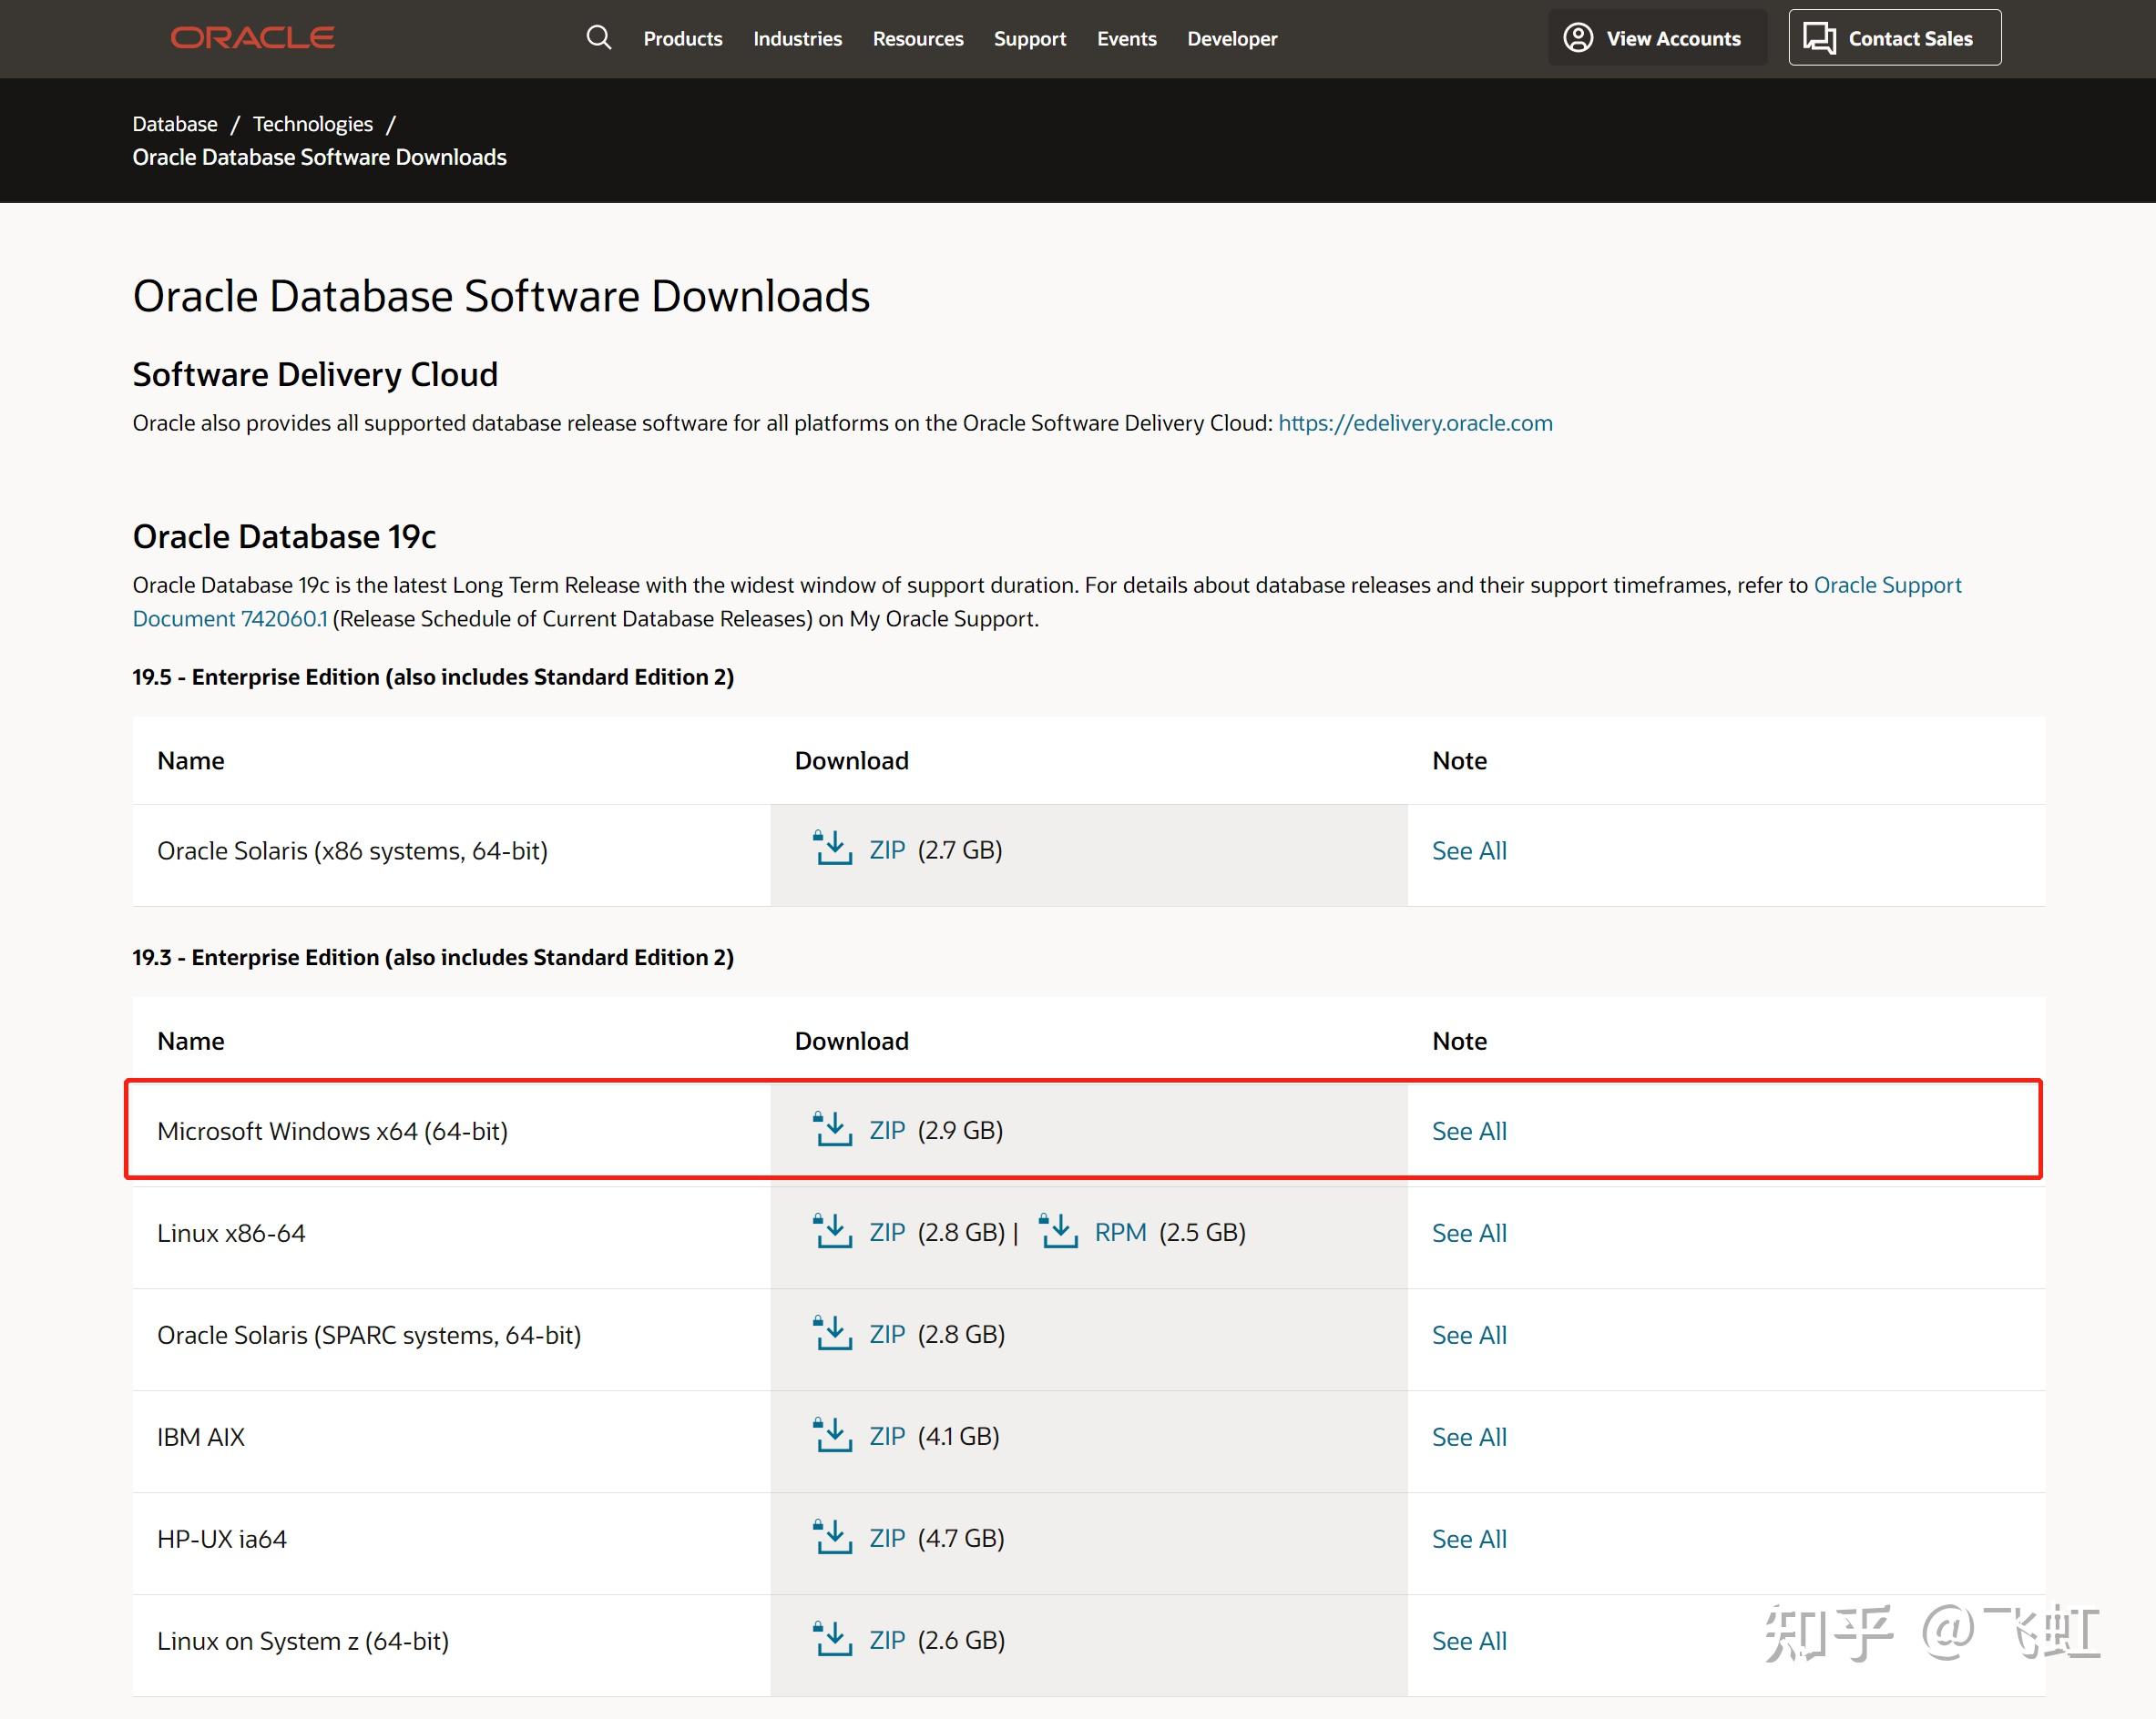Screen dimensions: 2156x1719
Task: Click the Contact Sales chat icon
Action: pyautogui.click(x=1819, y=38)
